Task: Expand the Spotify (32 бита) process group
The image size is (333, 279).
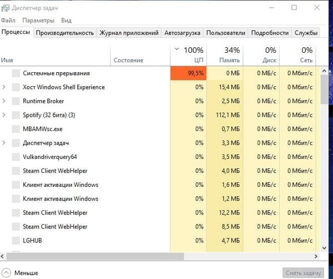Action: point(4,115)
